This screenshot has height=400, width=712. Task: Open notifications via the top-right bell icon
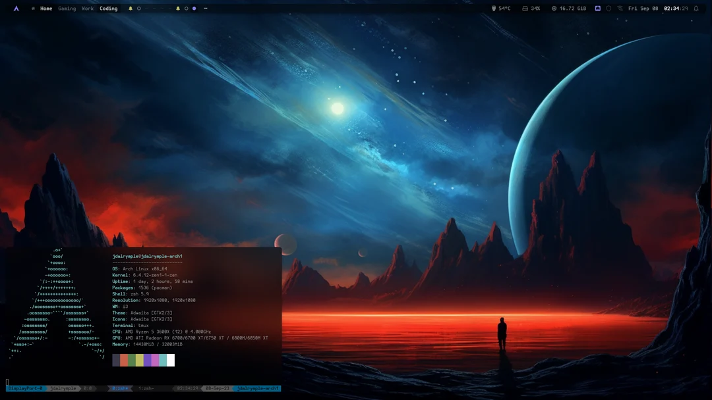tap(697, 8)
